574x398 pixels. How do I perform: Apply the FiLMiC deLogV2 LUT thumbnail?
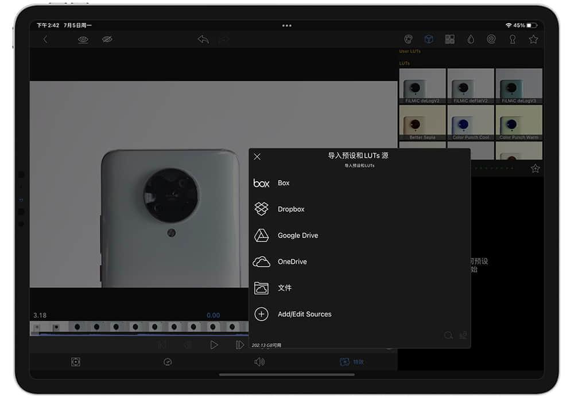coord(422,86)
